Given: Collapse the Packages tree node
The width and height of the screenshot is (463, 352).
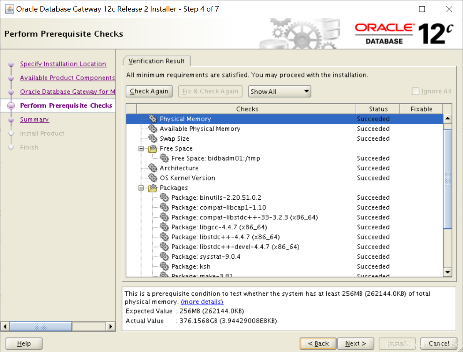Looking at the screenshot, I should pos(141,188).
